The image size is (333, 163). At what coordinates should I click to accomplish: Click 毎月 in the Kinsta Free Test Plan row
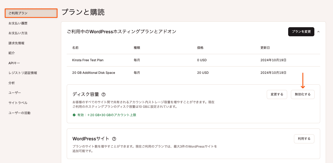click(x=137, y=60)
